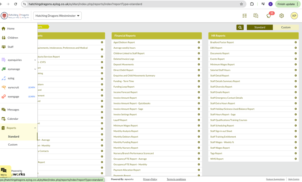302x182 pixels.
Task: Open the Feature Suggestions footer link
Action: [275, 179]
